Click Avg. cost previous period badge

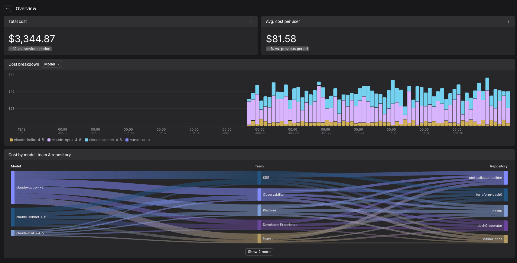point(287,49)
